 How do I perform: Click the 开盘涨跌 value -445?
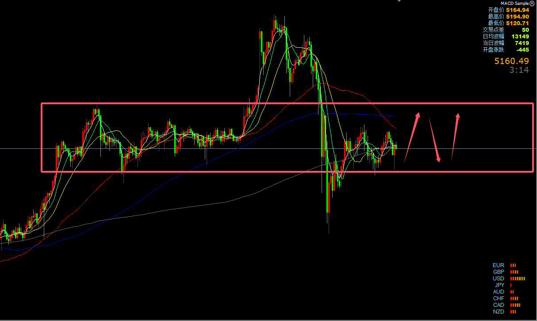click(523, 49)
